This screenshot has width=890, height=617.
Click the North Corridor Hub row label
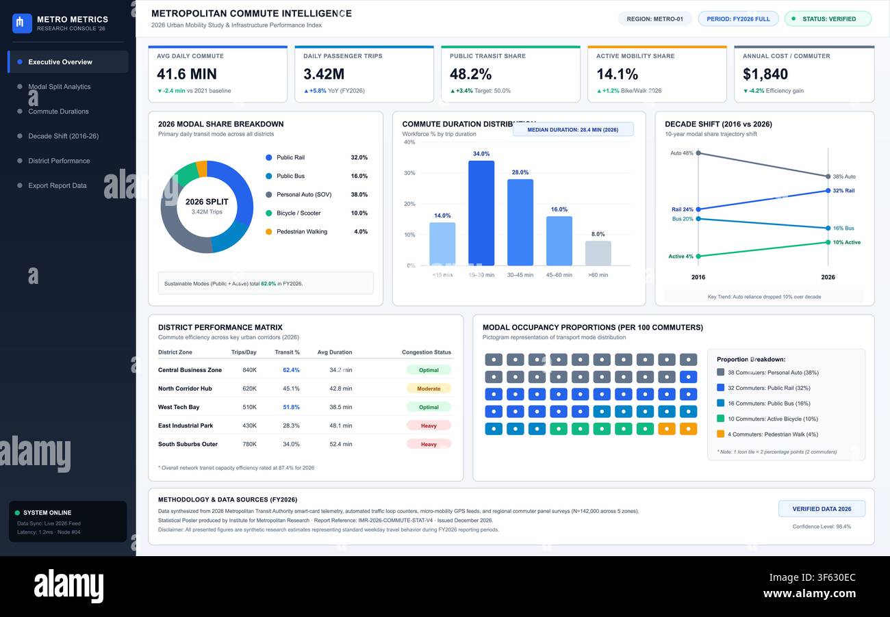point(185,389)
